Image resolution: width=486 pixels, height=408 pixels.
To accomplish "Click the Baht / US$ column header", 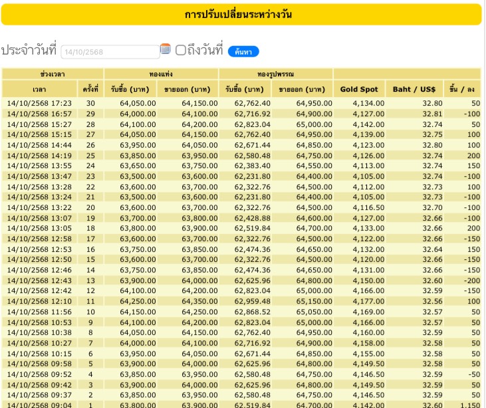I will pos(413,89).
